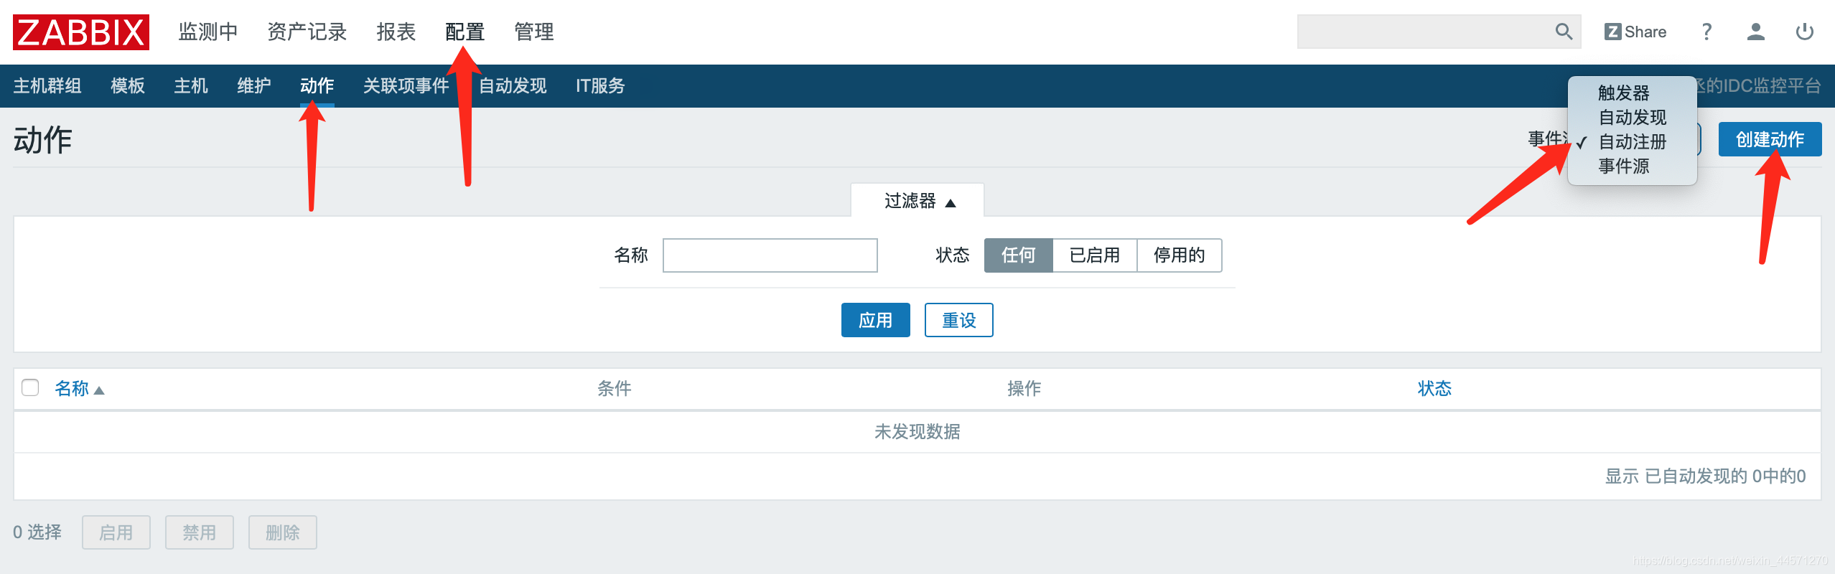Click the power logout icon
Image resolution: width=1835 pixels, height=574 pixels.
click(x=1804, y=32)
